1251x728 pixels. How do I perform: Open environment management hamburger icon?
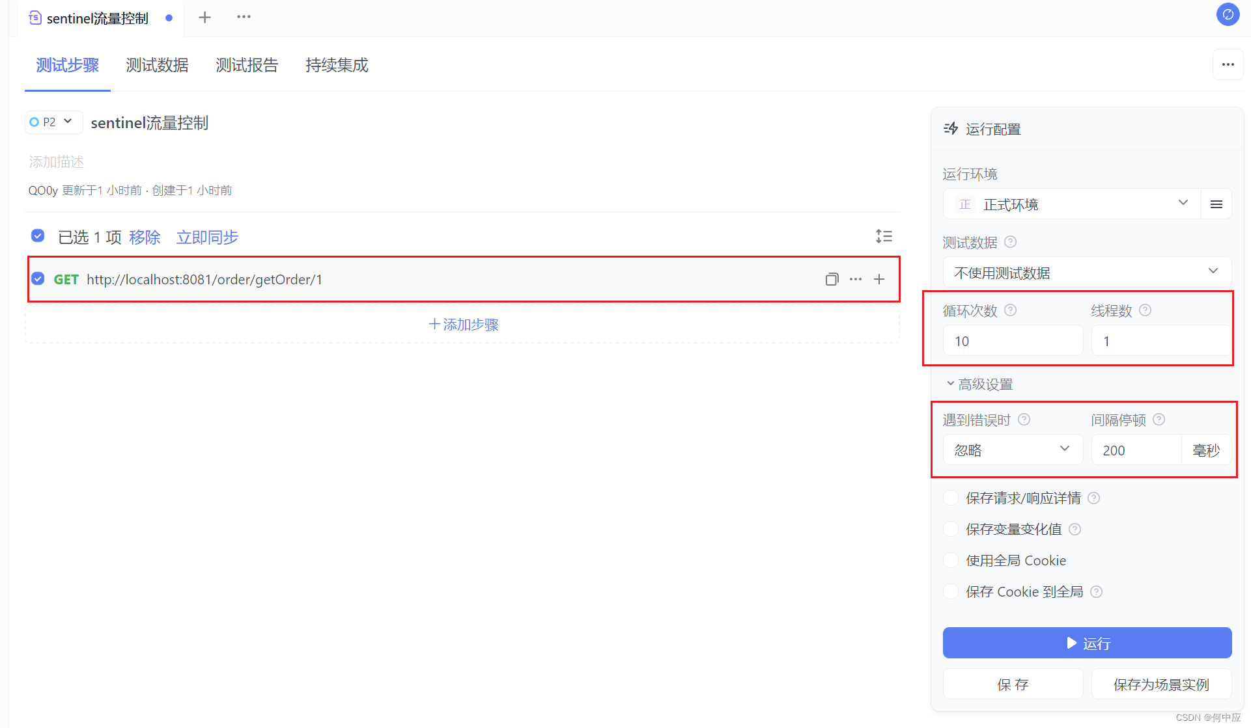point(1216,204)
